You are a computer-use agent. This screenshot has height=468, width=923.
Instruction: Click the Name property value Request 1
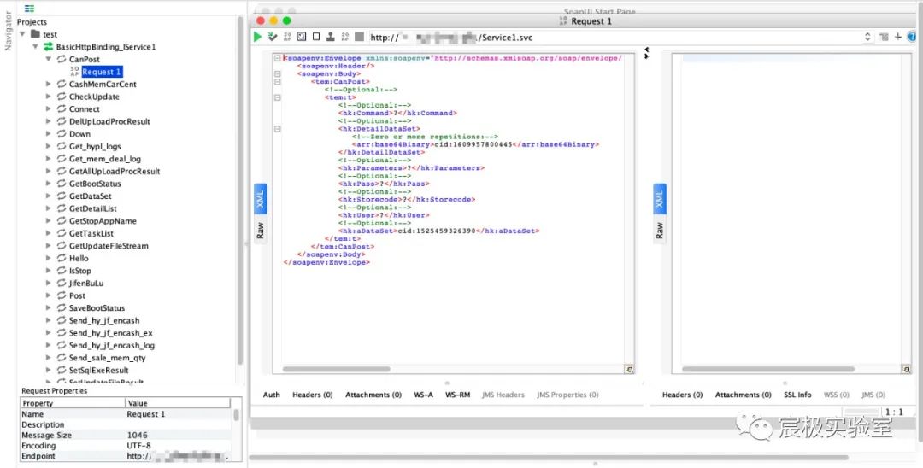[x=146, y=414]
